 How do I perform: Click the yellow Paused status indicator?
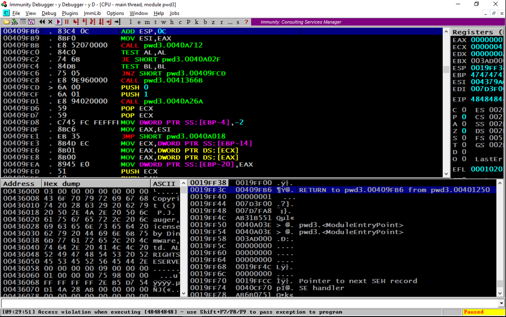pos(483,312)
